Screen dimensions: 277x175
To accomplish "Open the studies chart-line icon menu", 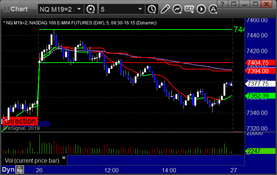I will tap(177, 9).
